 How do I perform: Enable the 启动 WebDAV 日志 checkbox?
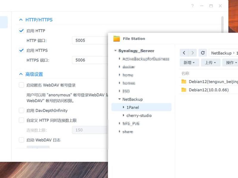click(x=21, y=140)
